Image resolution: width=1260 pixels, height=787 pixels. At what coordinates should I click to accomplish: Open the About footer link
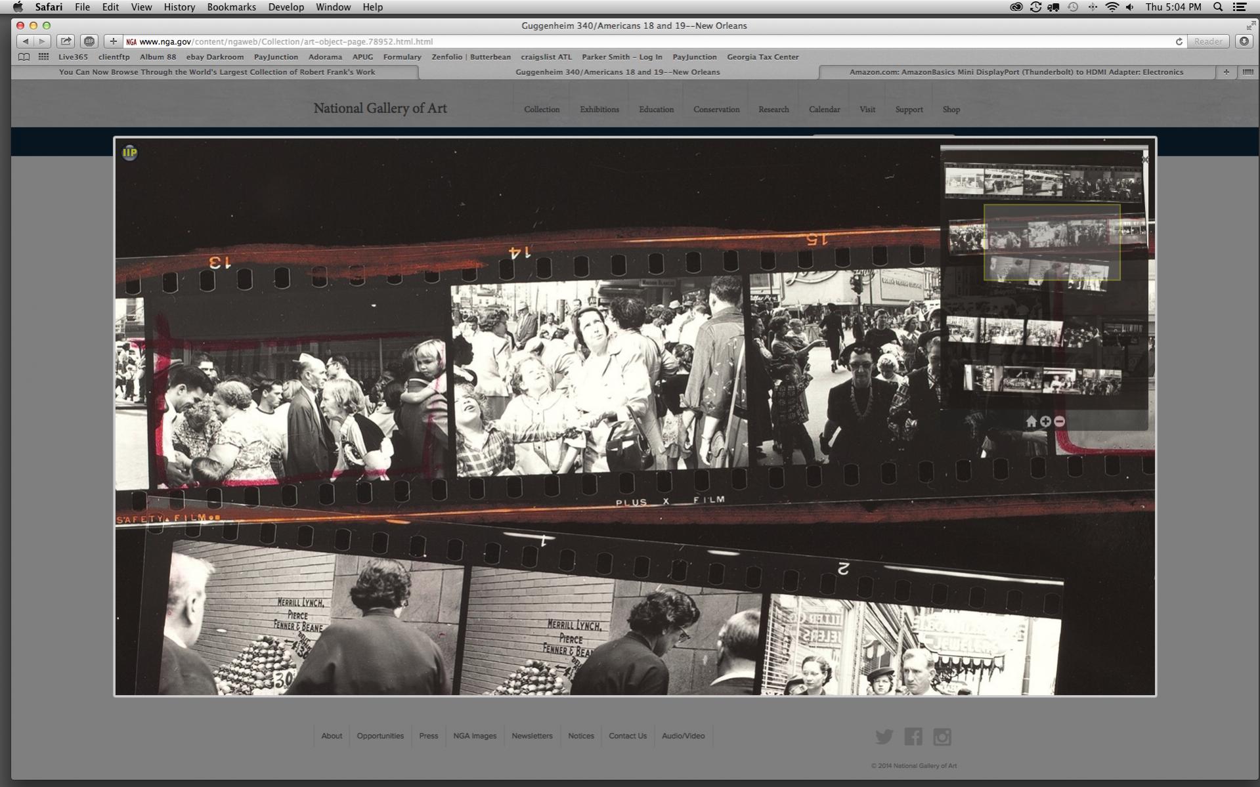point(332,736)
